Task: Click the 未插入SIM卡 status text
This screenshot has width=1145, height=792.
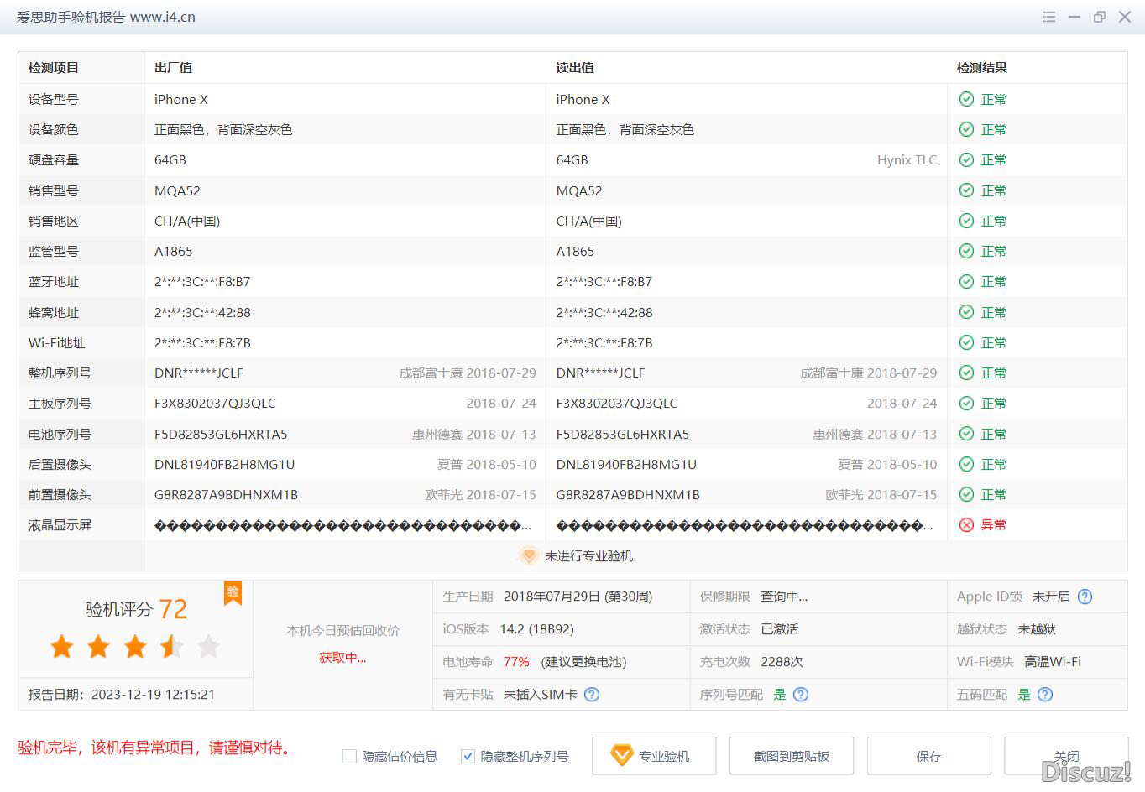Action: (x=540, y=695)
